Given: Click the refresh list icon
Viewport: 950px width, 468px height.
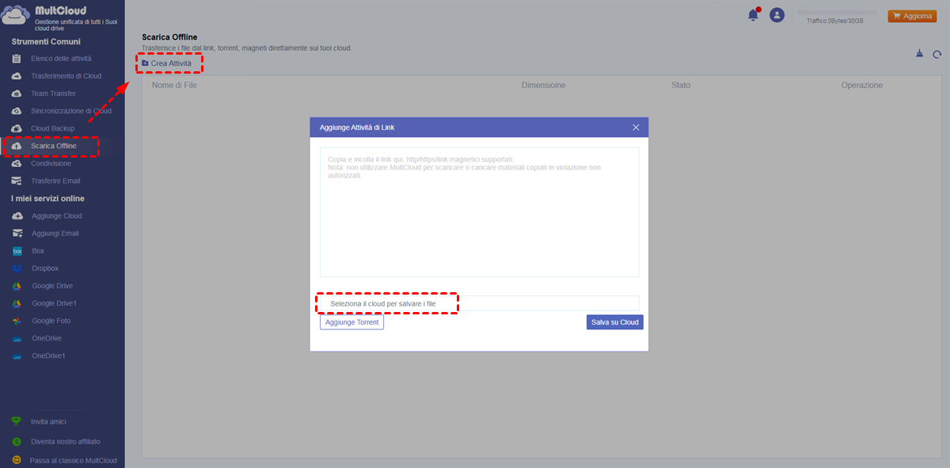Looking at the screenshot, I should [x=937, y=55].
